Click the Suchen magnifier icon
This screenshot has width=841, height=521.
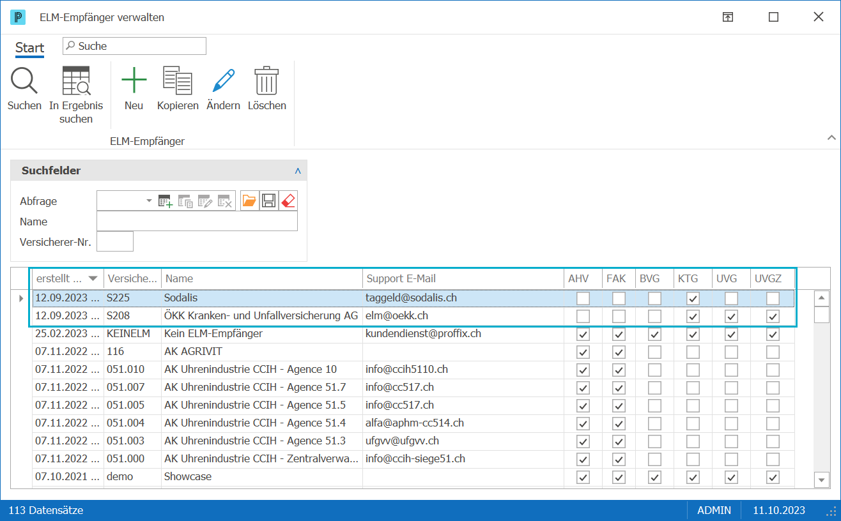pyautogui.click(x=24, y=81)
